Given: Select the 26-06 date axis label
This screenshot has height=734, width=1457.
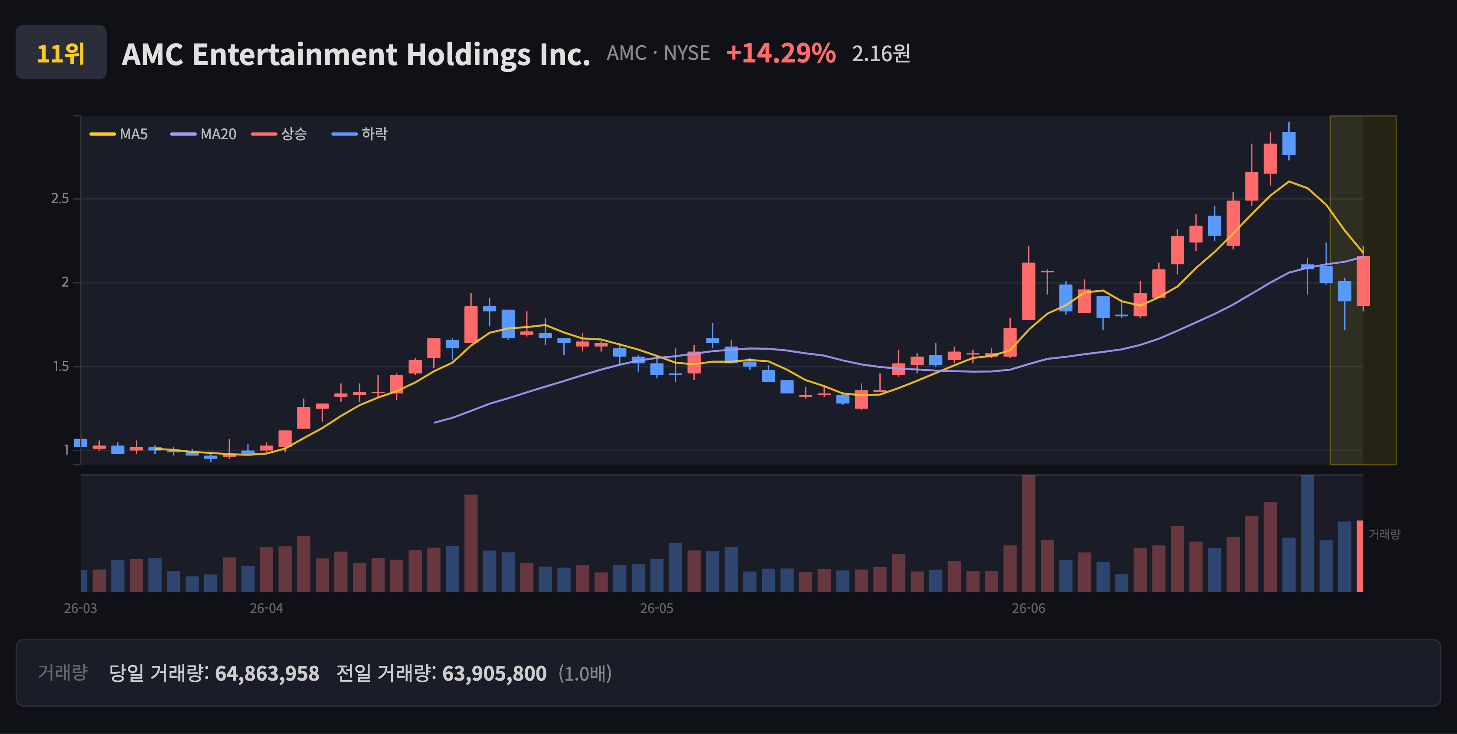Looking at the screenshot, I should click(1028, 608).
